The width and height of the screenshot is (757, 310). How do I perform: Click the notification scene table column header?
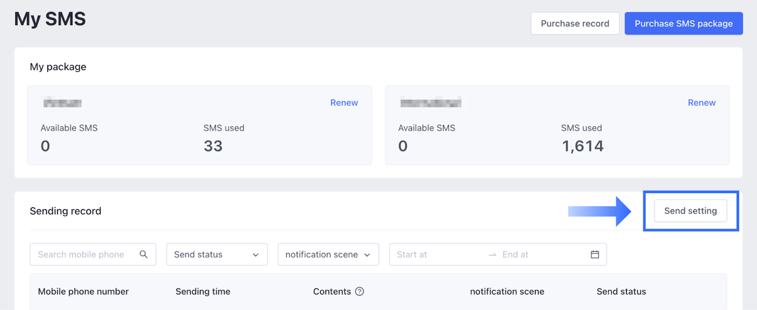507,292
